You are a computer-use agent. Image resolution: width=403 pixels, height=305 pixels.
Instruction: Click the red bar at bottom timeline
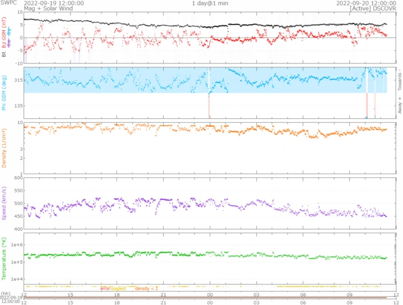click(208, 297)
